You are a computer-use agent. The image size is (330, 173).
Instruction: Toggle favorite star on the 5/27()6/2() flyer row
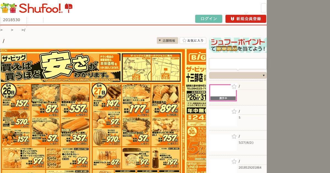pyautogui.click(x=234, y=136)
